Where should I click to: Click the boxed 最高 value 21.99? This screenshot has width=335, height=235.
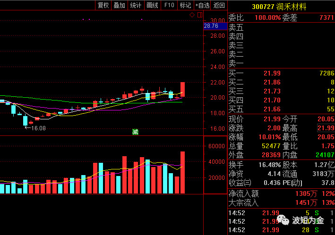[325, 128]
